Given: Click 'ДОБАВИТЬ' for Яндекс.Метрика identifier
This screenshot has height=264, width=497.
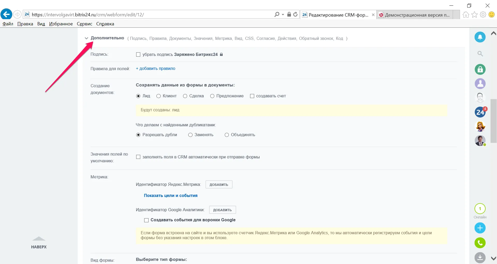Looking at the screenshot, I should (x=219, y=185).
